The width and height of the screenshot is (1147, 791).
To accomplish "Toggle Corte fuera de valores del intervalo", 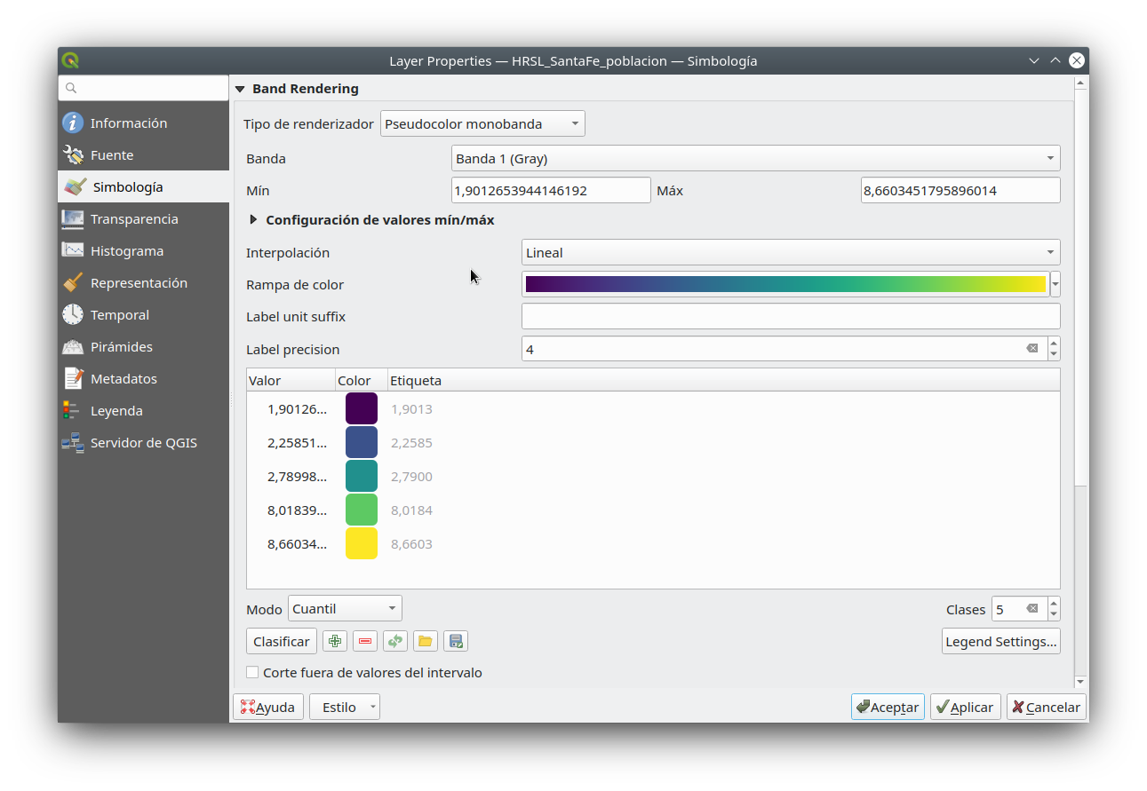I will pos(252,673).
